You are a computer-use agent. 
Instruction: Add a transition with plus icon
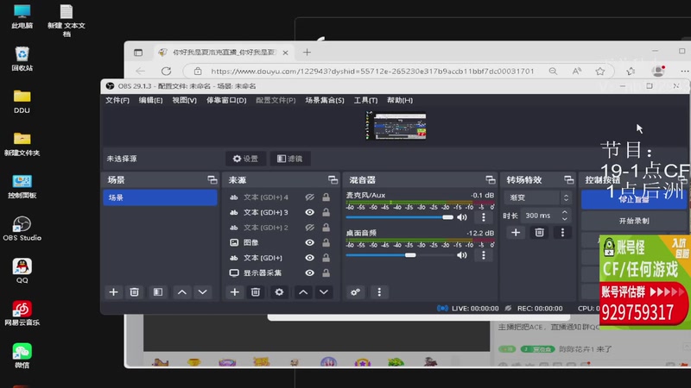tap(516, 232)
